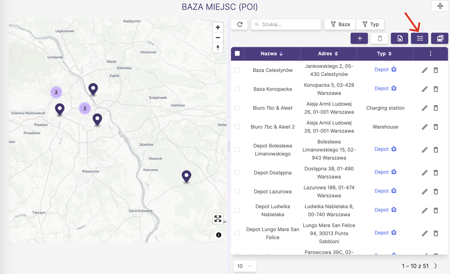
Task: Open the list options button
Action: (420, 38)
